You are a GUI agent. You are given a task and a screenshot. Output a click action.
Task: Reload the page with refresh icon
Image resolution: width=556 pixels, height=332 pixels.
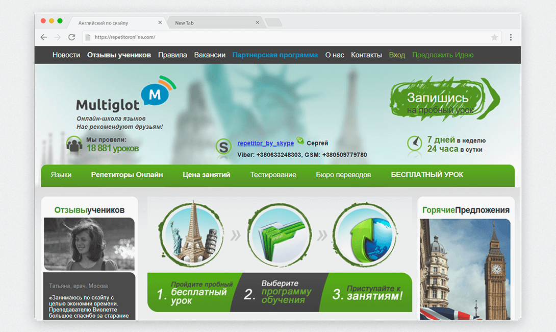[x=71, y=37]
